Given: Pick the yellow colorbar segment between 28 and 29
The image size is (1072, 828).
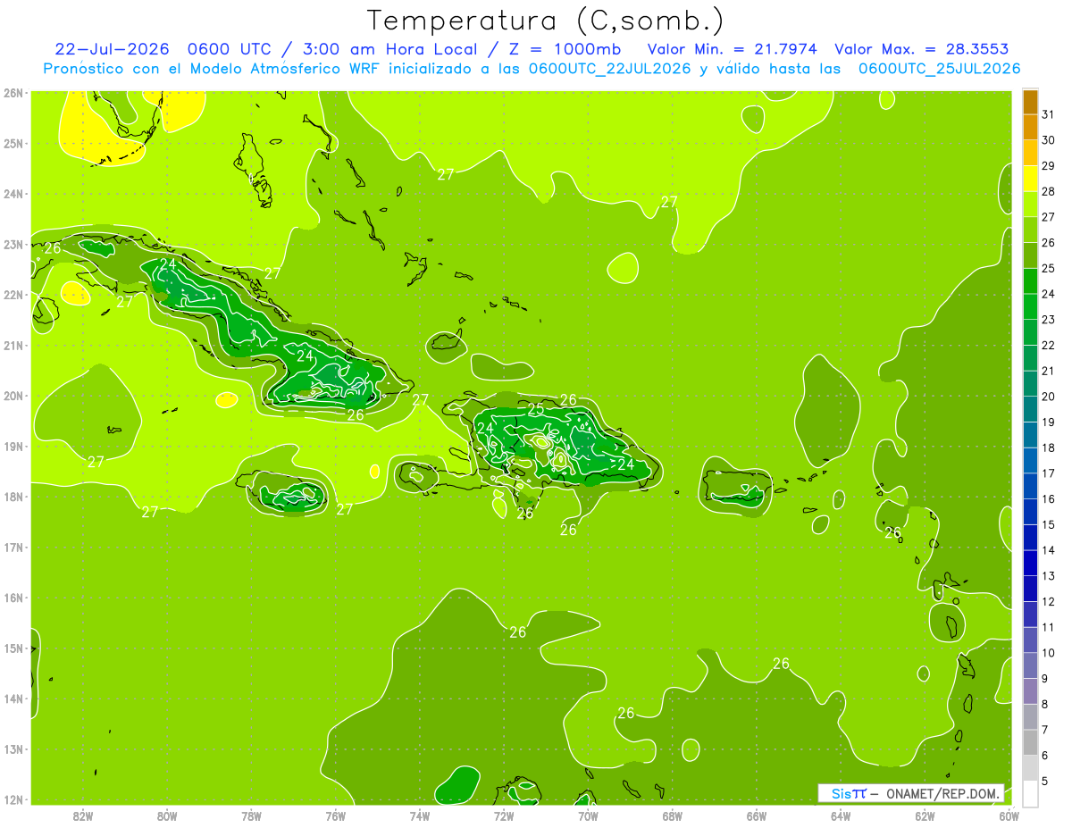Looking at the screenshot, I should coord(1030,180).
